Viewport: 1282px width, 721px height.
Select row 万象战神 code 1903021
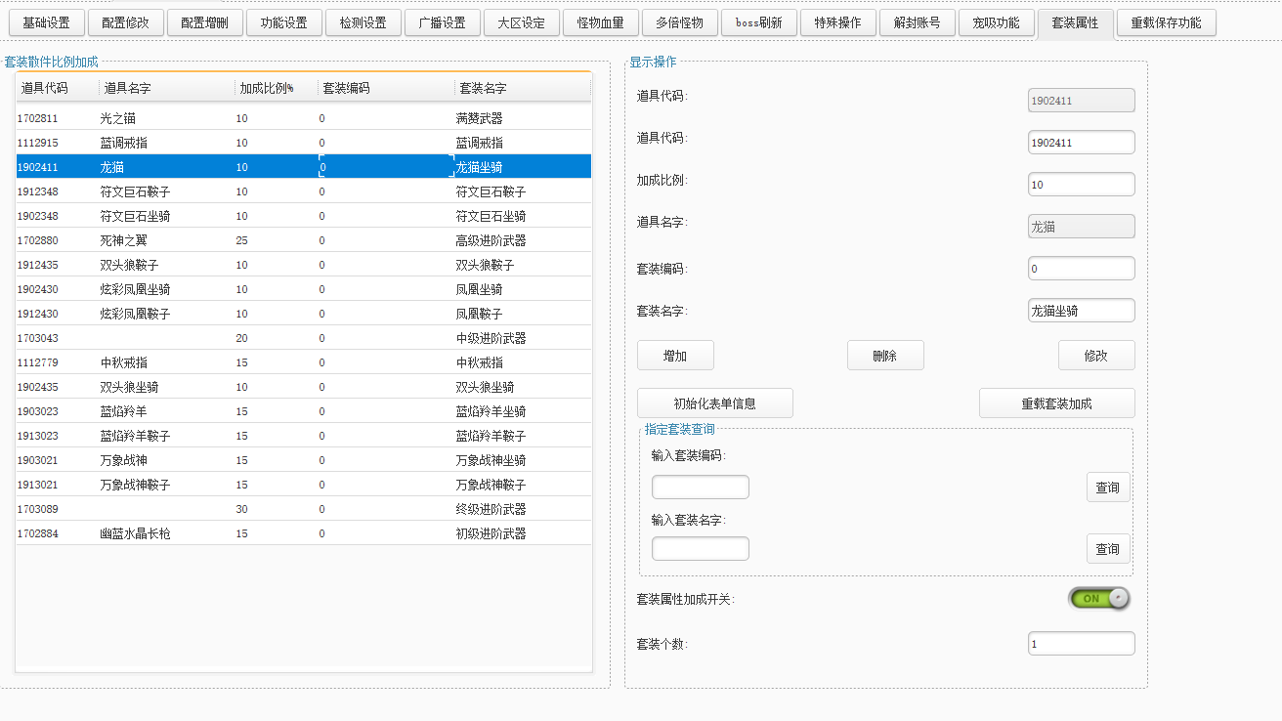click(304, 460)
